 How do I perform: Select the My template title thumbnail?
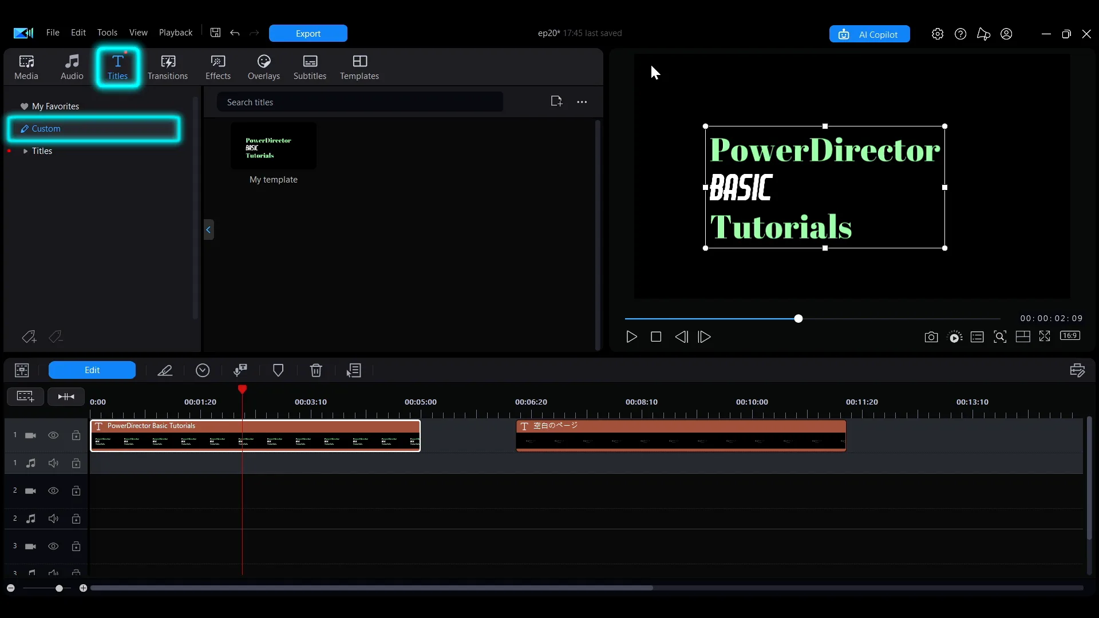point(274,146)
